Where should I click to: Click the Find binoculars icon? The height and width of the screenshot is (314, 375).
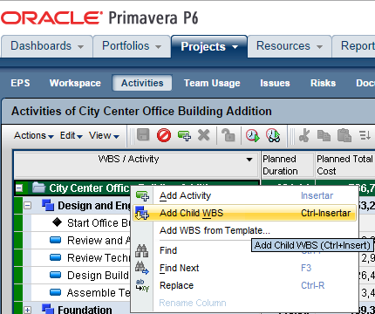[x=142, y=250]
